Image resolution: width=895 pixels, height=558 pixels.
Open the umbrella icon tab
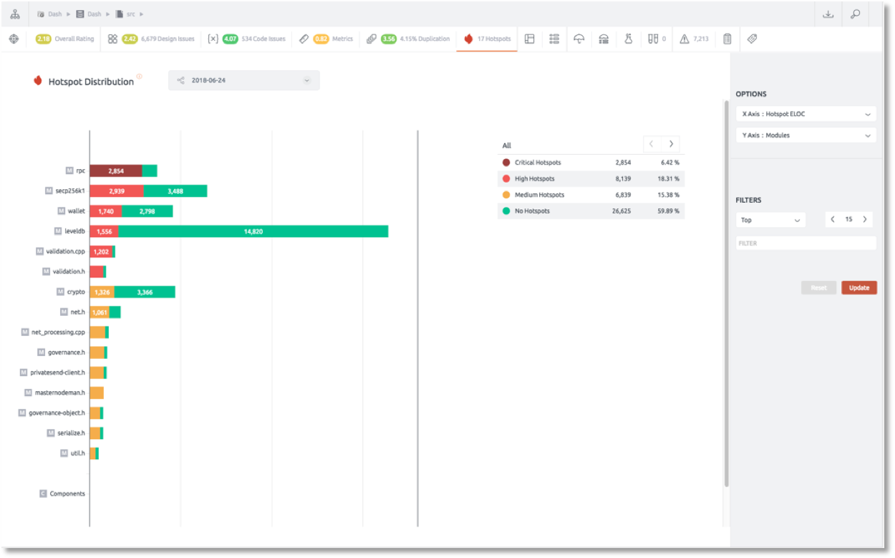(x=579, y=39)
